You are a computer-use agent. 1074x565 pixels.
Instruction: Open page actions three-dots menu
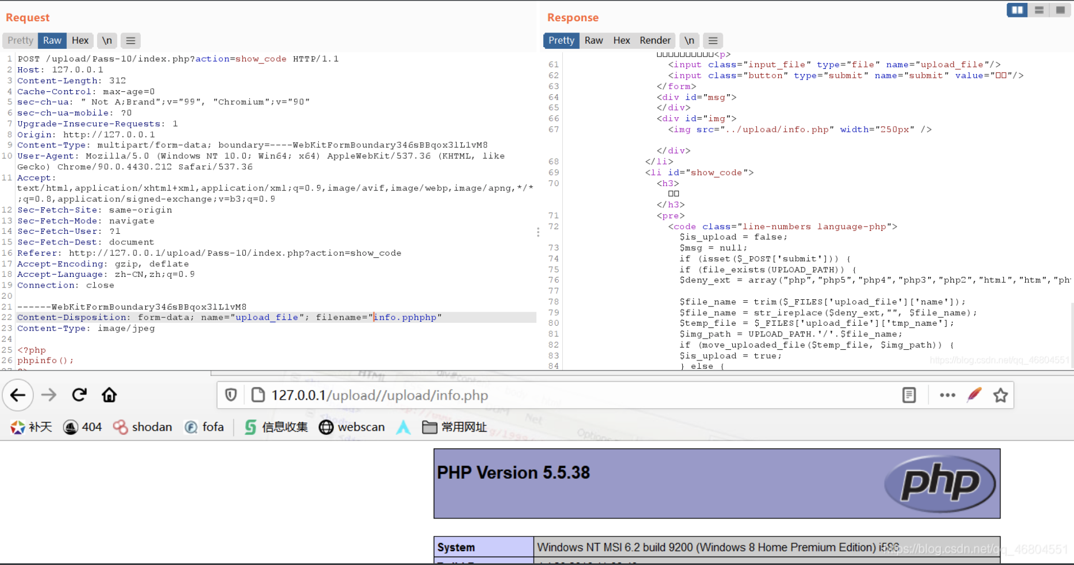pos(947,395)
